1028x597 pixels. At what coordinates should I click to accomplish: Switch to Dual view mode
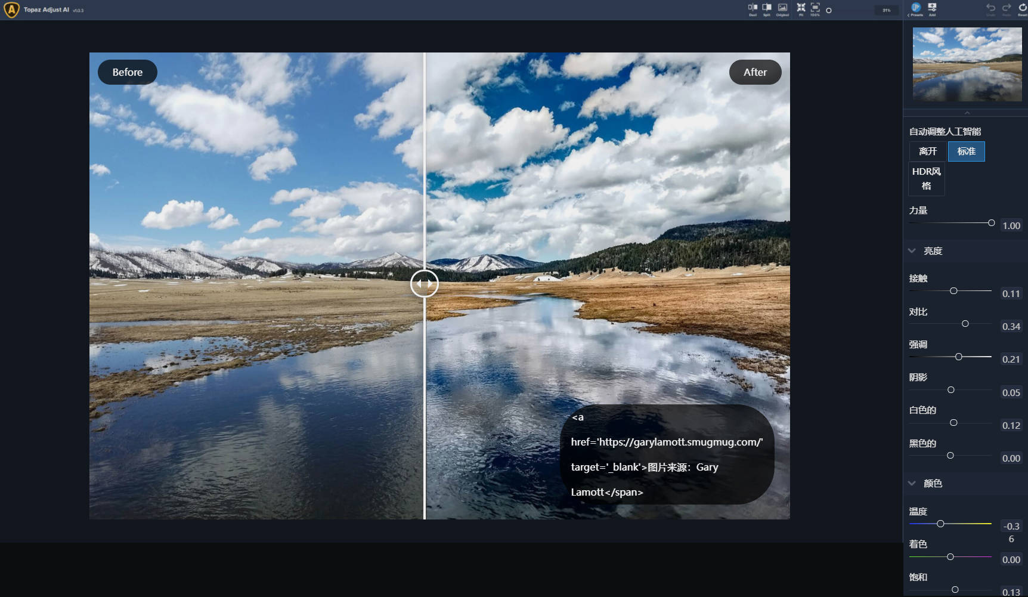click(x=753, y=9)
